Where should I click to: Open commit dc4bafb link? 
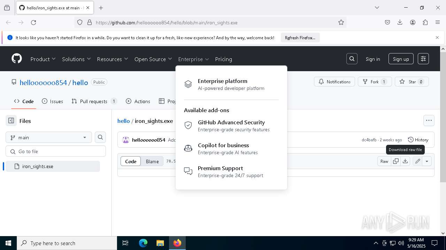click(x=369, y=140)
